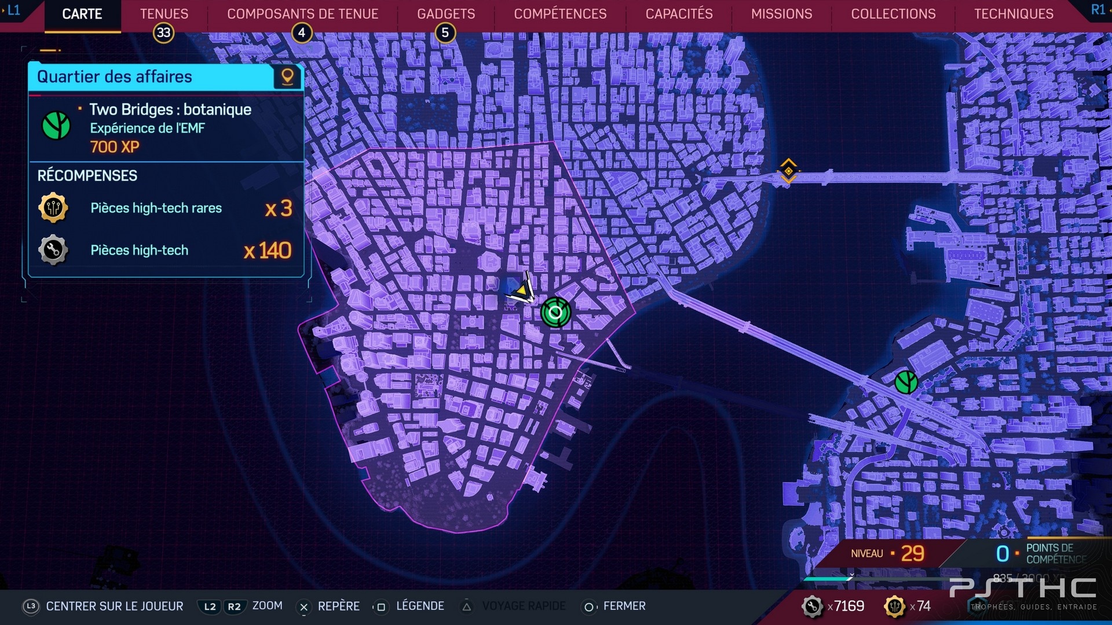The height and width of the screenshot is (625, 1112).
Task: Click the R2 zoom button icon
Action: [234, 606]
